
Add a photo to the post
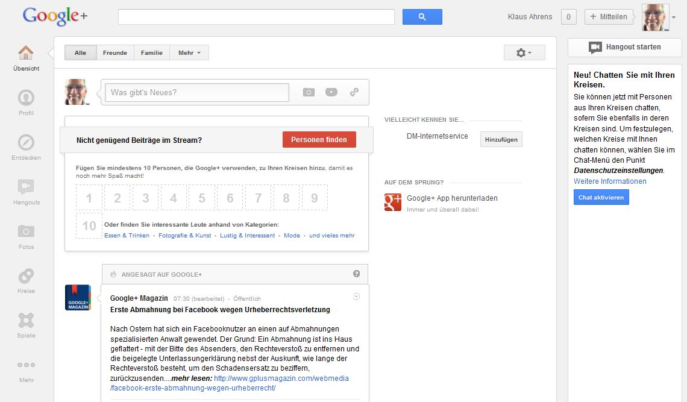pyautogui.click(x=309, y=92)
